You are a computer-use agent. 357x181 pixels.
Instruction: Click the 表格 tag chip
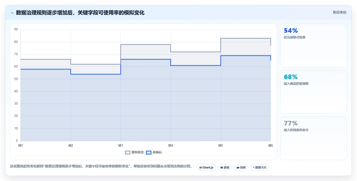click(225, 167)
